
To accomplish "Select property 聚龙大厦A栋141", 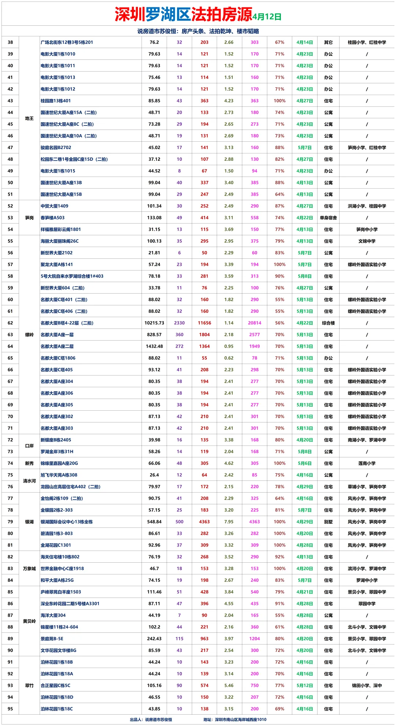I will (x=56, y=265).
